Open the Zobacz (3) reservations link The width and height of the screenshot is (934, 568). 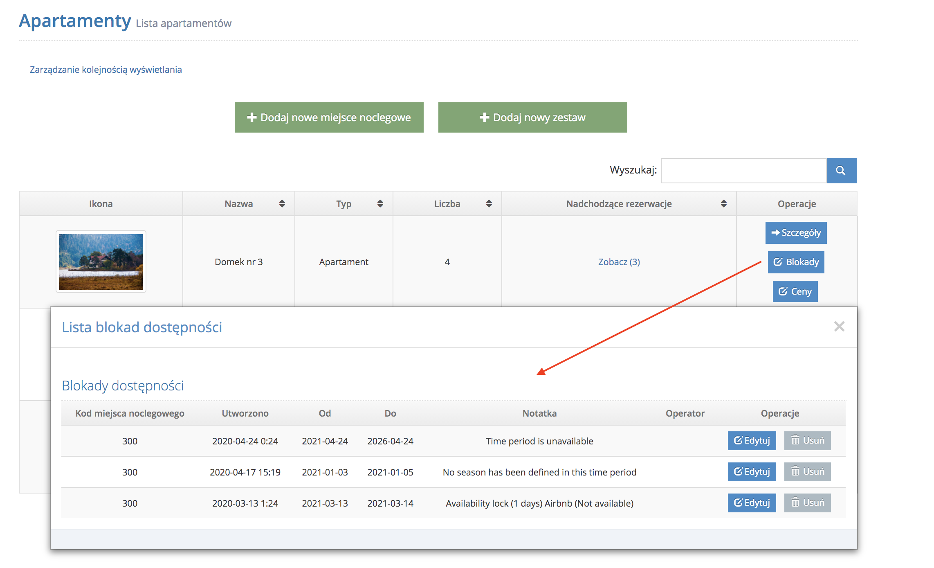click(619, 262)
